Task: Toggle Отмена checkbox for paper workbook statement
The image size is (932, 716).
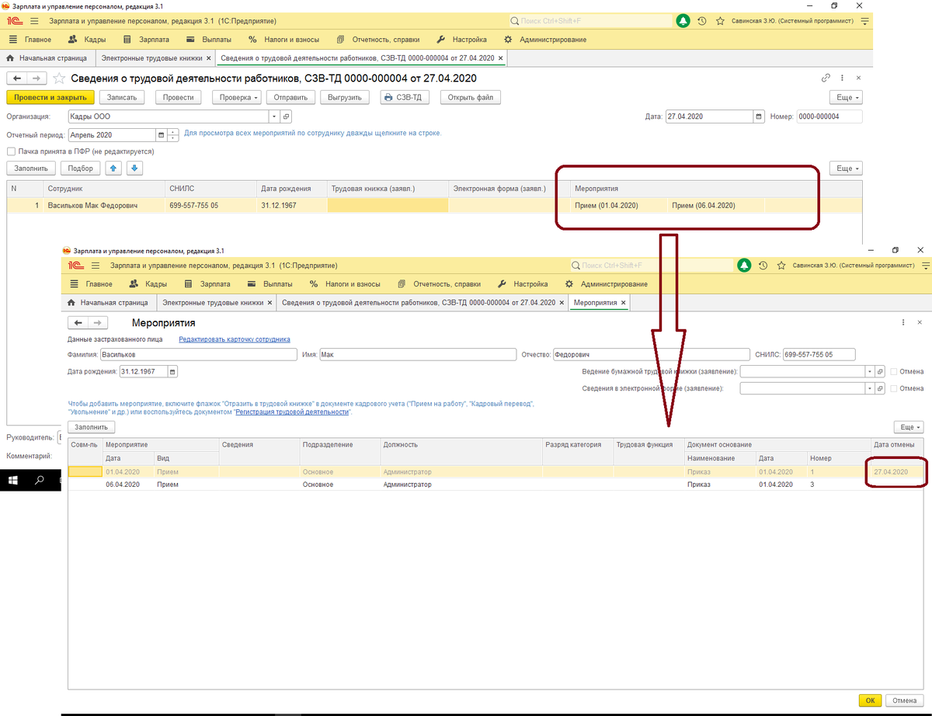Action: (894, 371)
